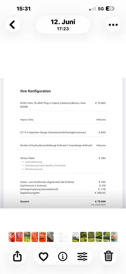
Task: Open the three-dot more options menu
Action: click(113, 25)
